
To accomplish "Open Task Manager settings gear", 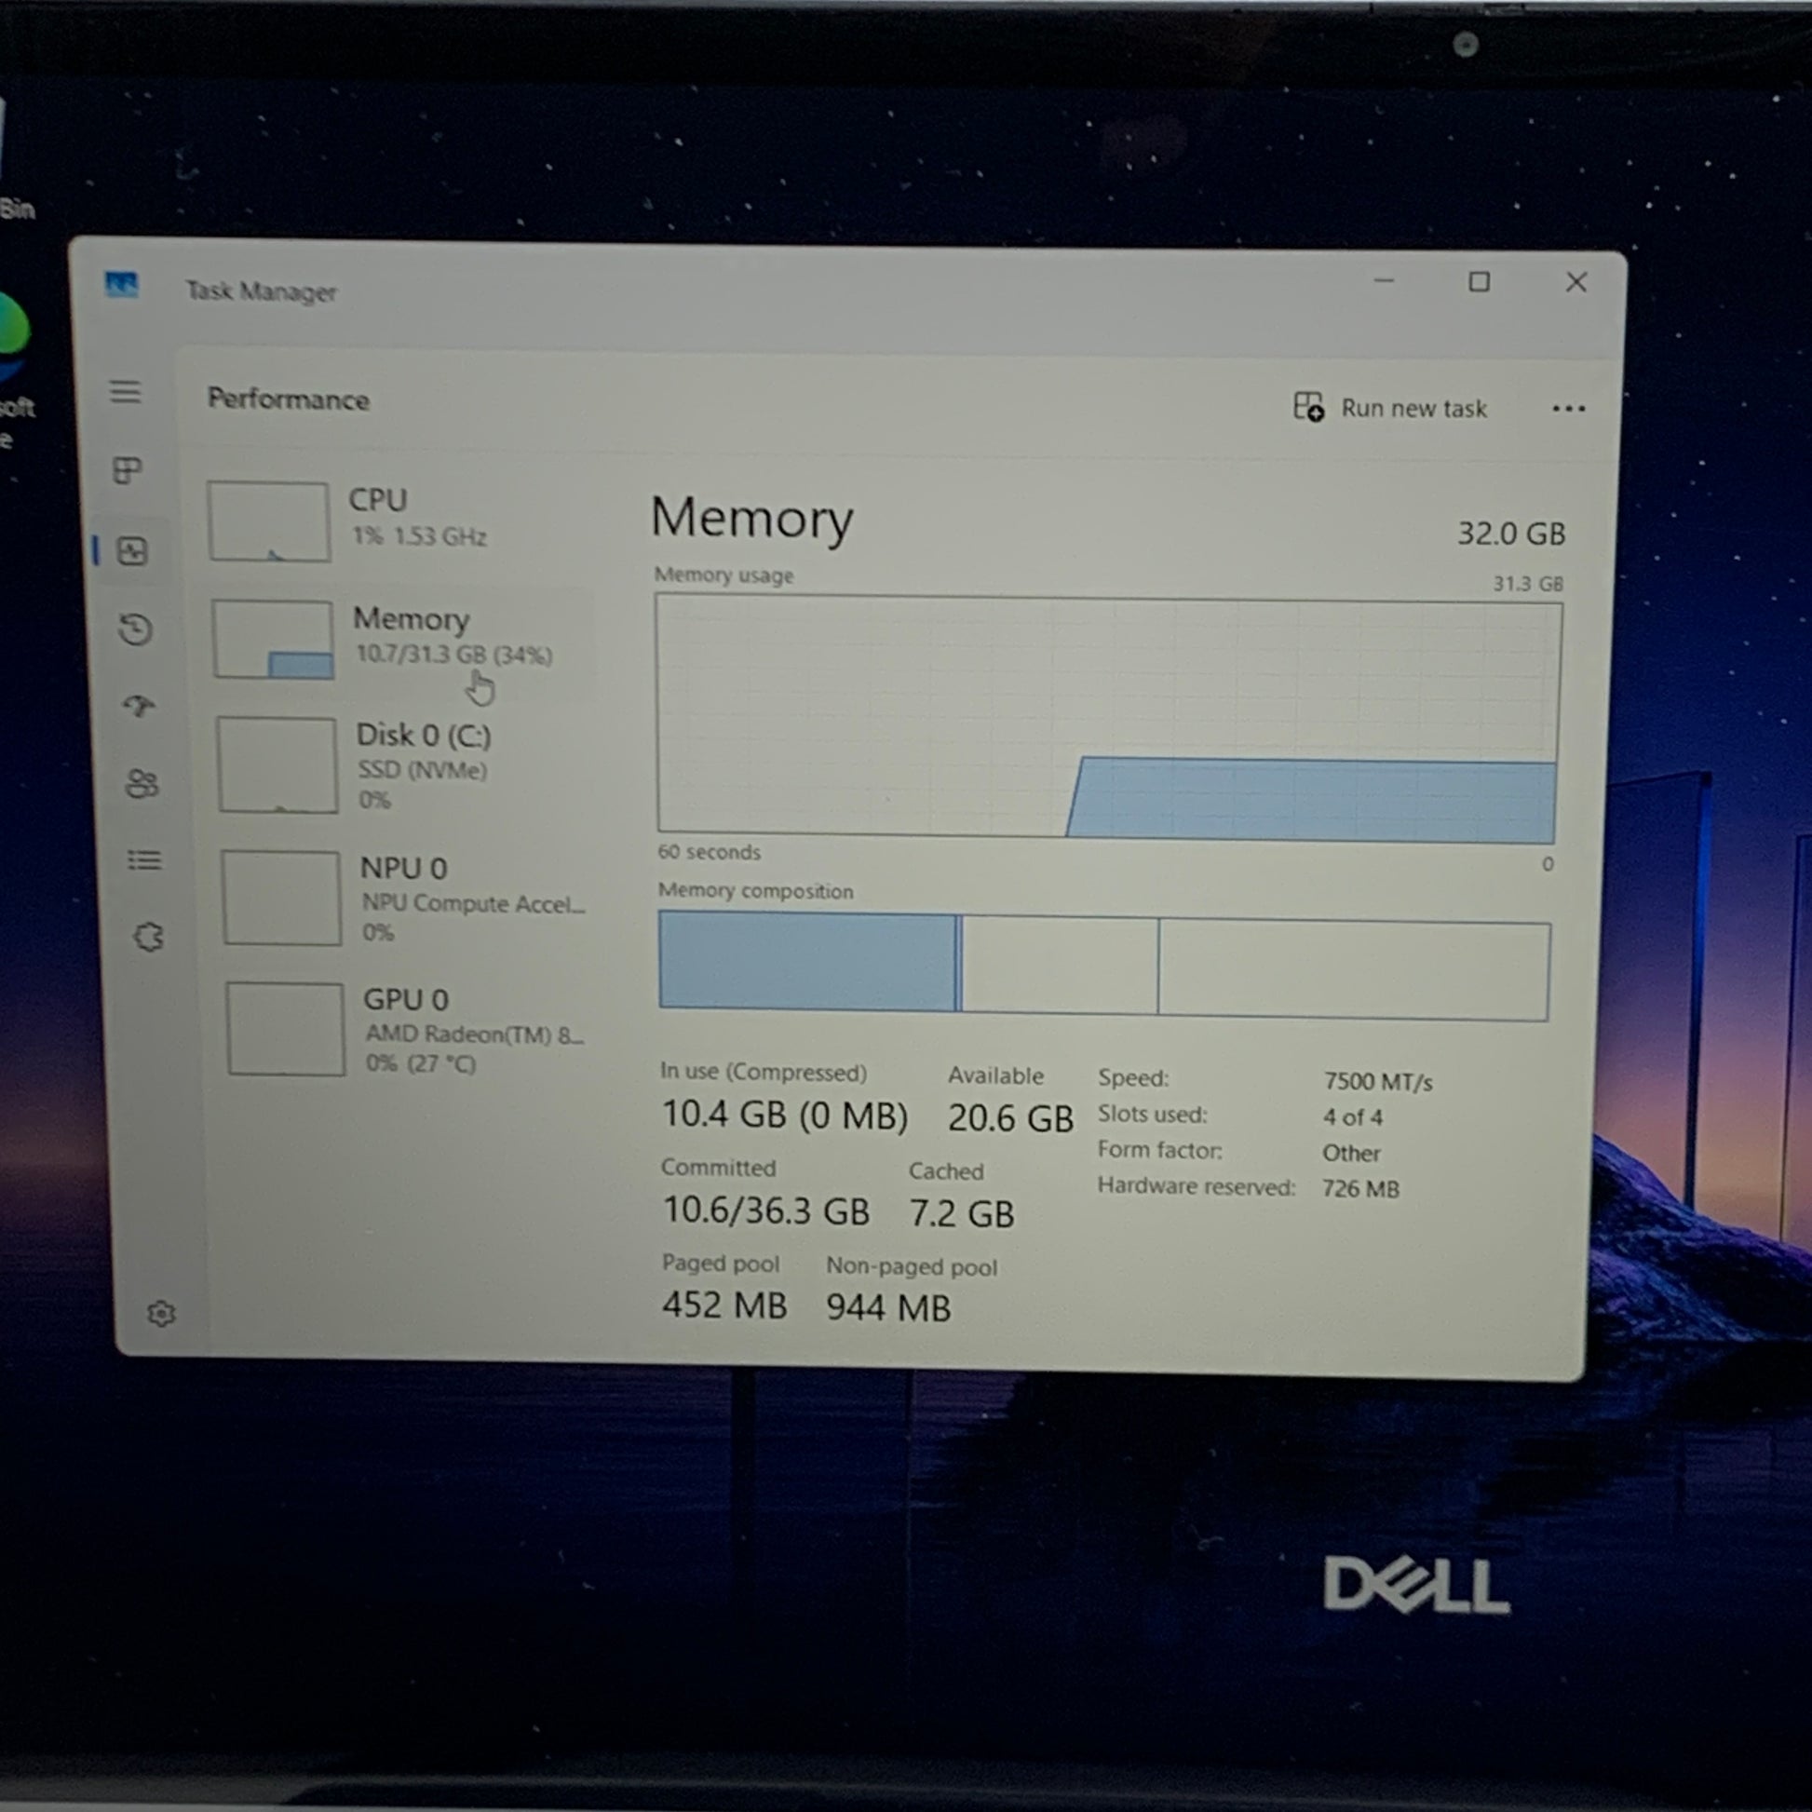I will (161, 1313).
